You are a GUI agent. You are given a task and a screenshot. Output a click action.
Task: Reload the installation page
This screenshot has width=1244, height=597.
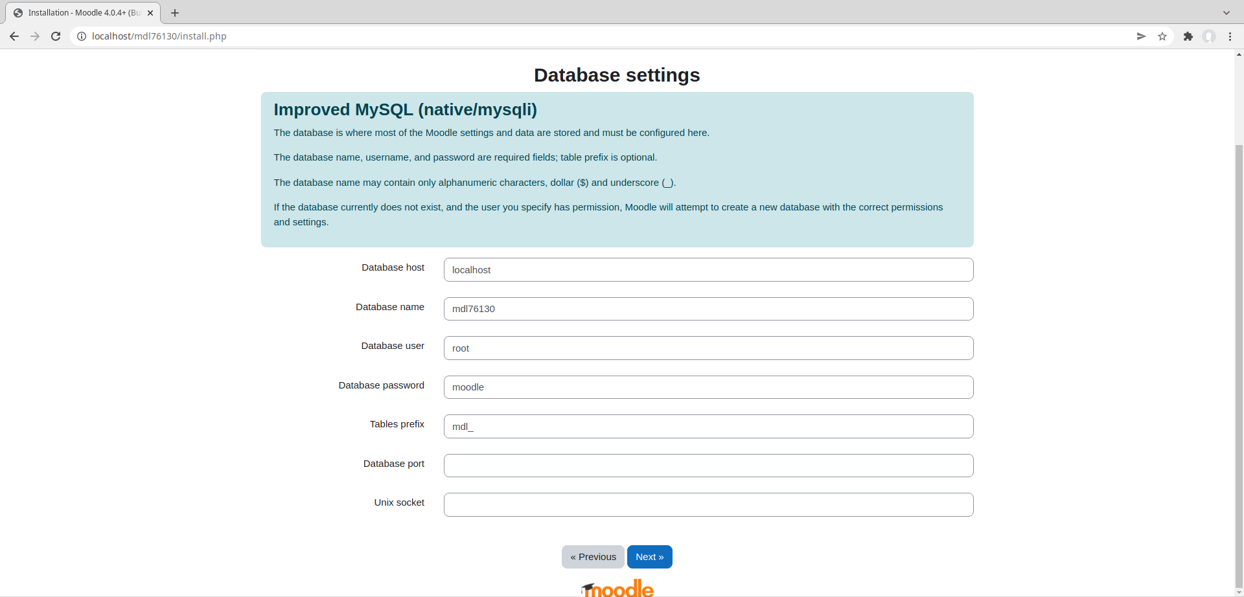point(56,36)
